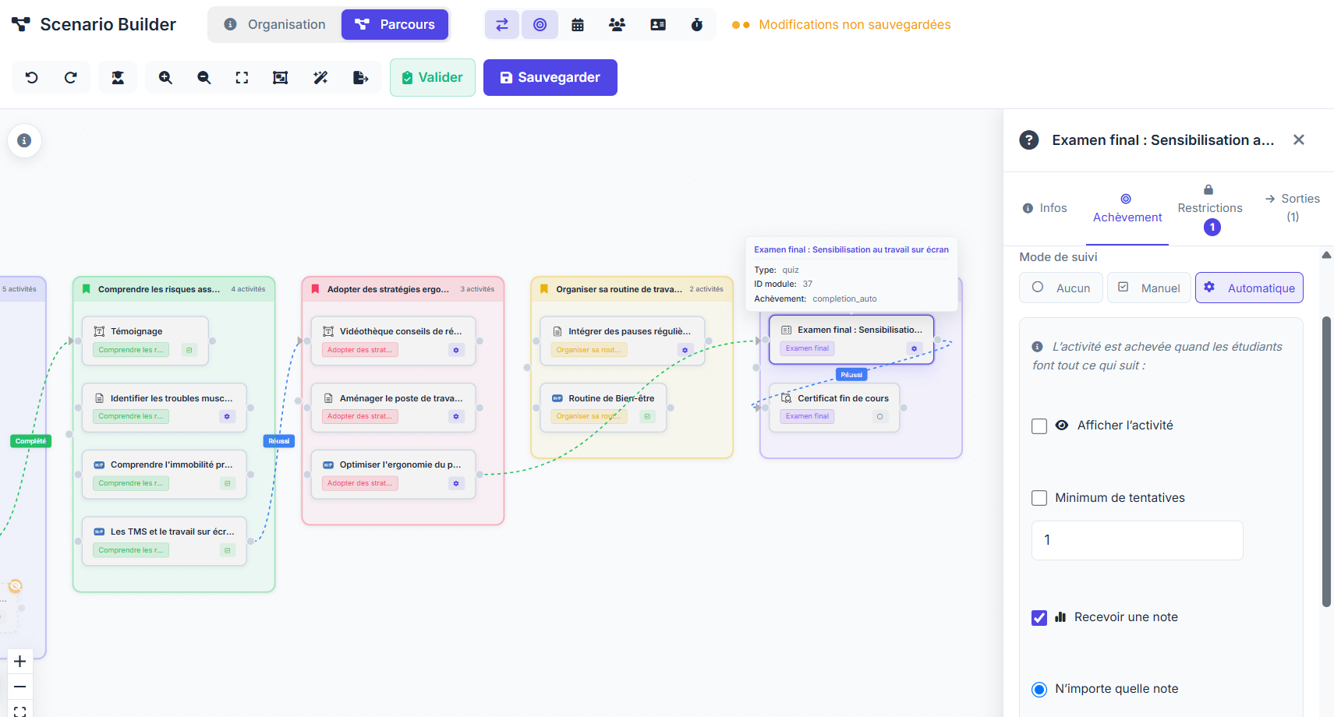
Task: Click the magic wand auto-layout icon
Action: tap(320, 77)
